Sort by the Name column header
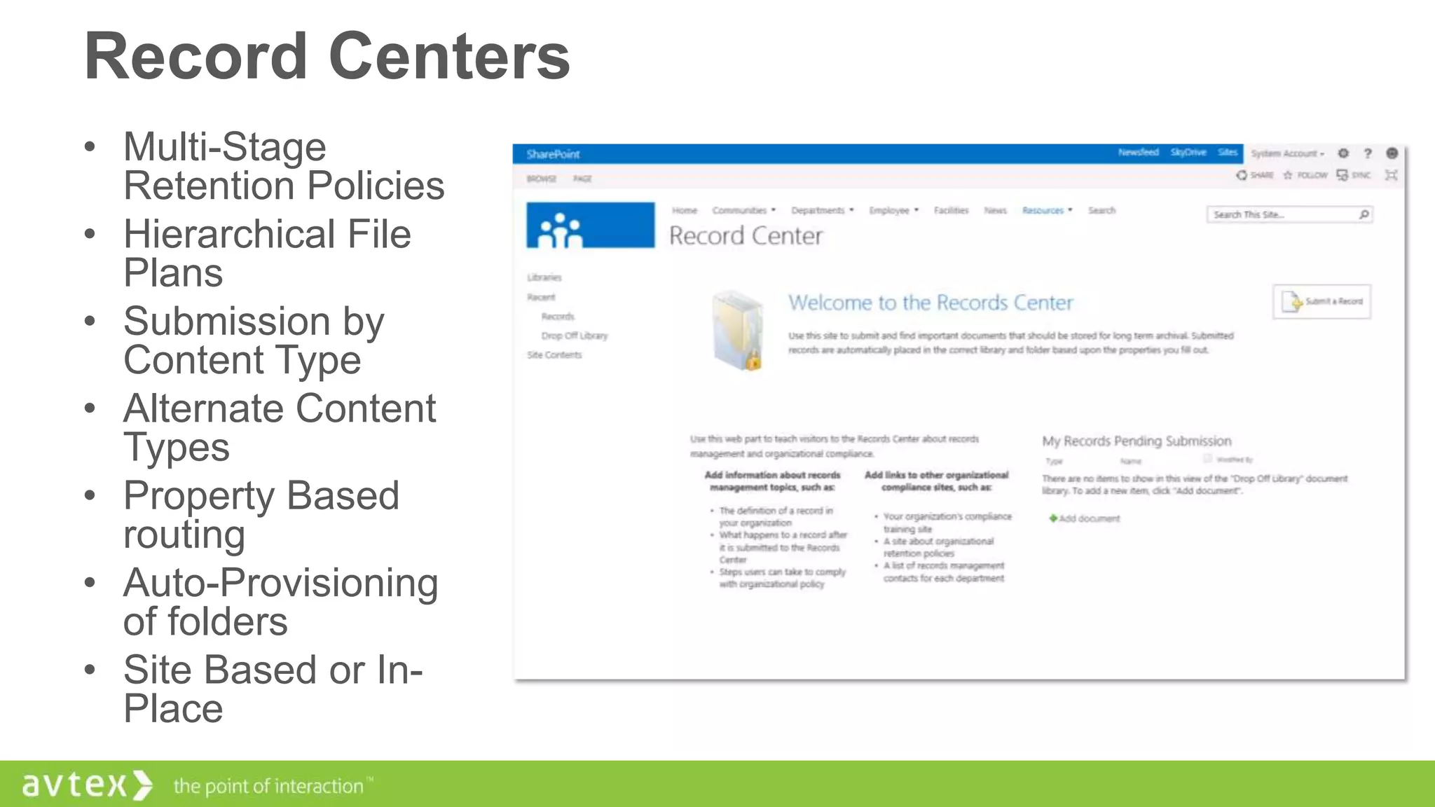Image resolution: width=1435 pixels, height=807 pixels. 1130,461
